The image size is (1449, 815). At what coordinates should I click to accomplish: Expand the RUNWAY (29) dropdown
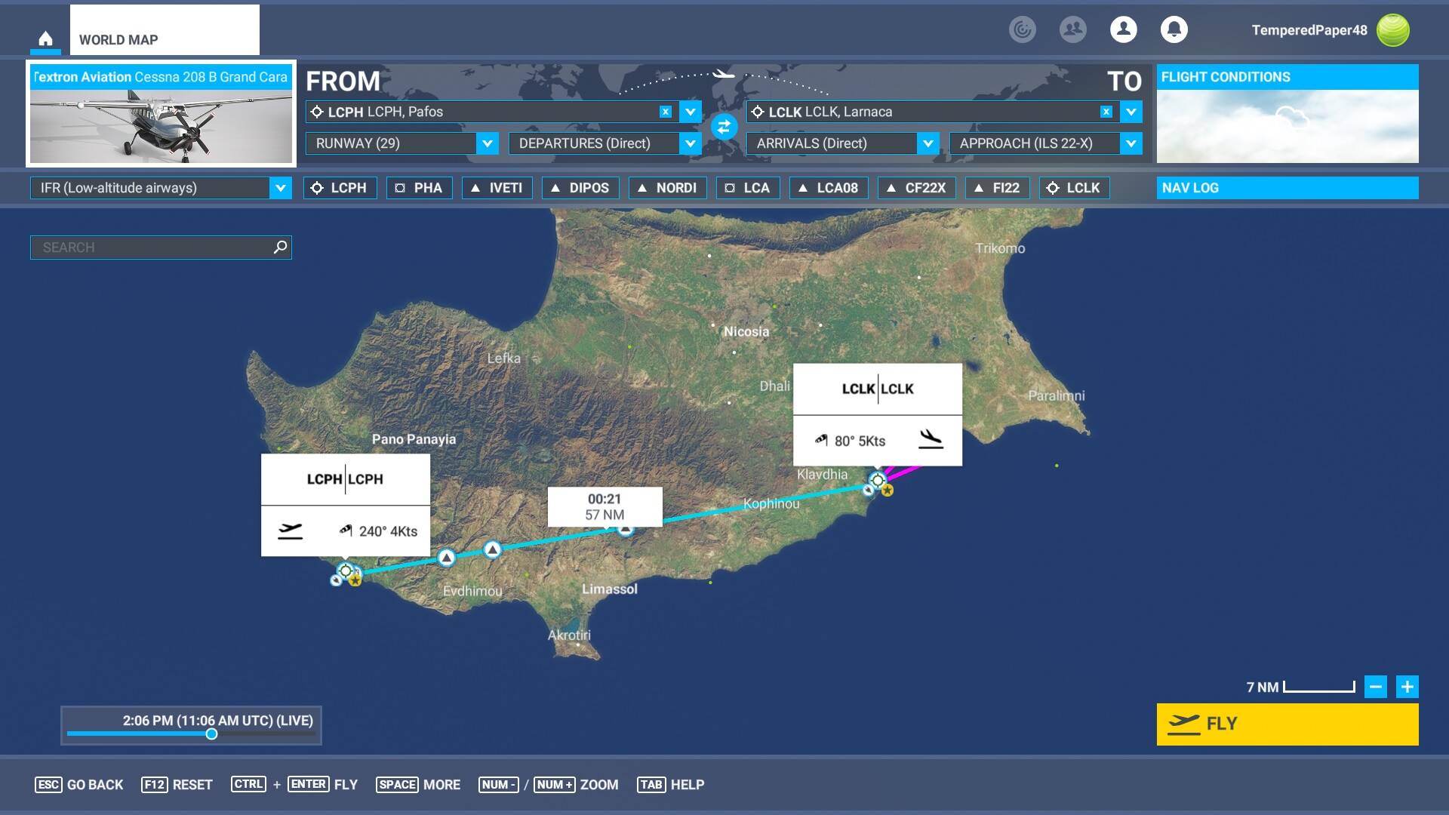click(487, 143)
